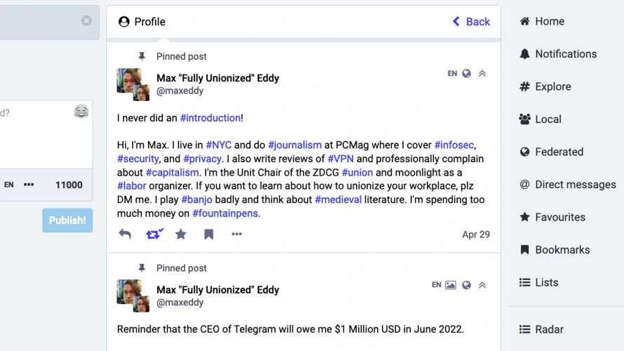Boost Max's introduction post

(x=154, y=234)
